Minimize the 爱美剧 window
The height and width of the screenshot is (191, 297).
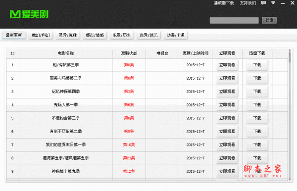coord(283,3)
